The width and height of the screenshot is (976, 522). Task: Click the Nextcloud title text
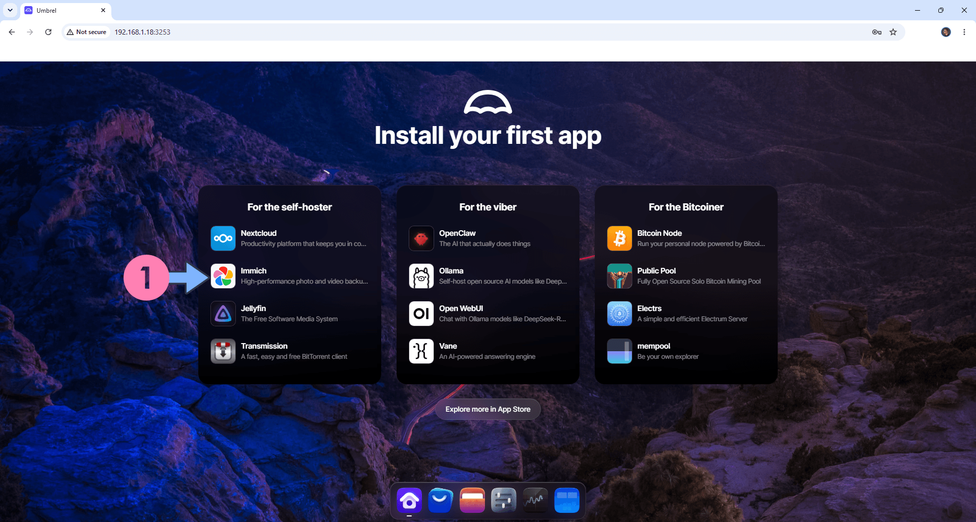pyautogui.click(x=259, y=233)
